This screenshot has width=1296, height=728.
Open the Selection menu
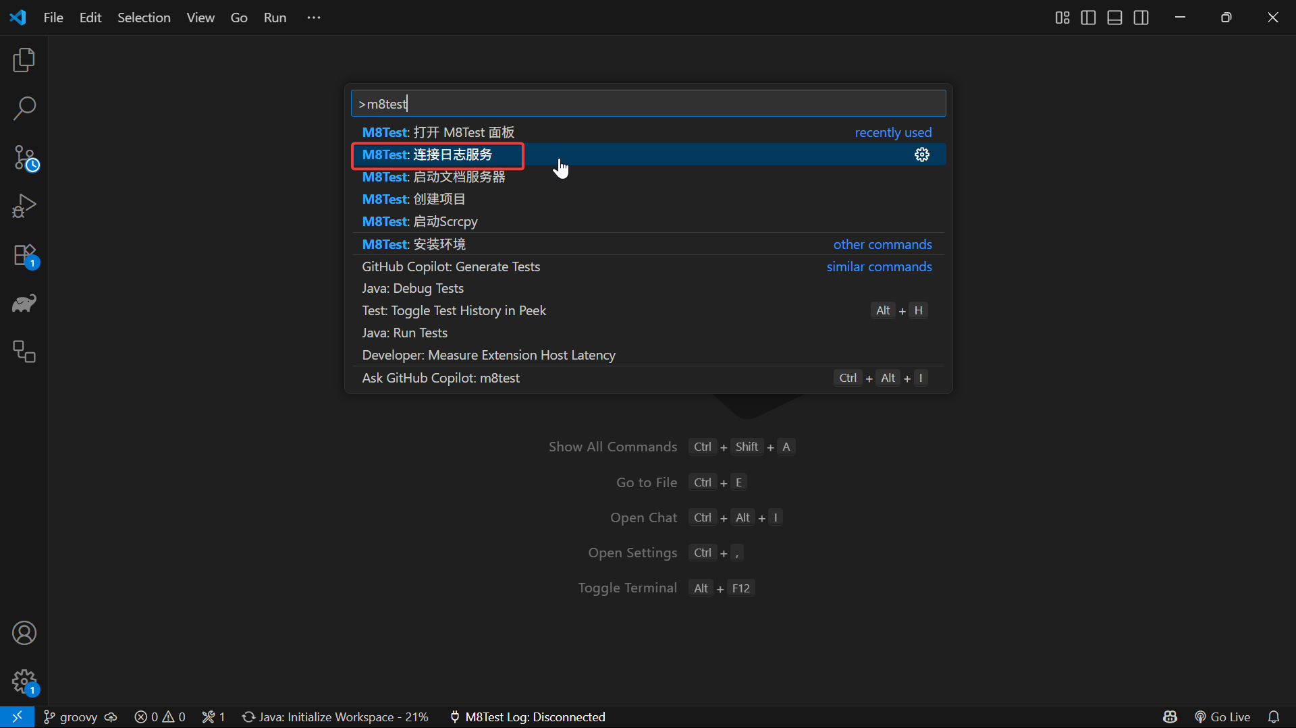click(x=144, y=18)
